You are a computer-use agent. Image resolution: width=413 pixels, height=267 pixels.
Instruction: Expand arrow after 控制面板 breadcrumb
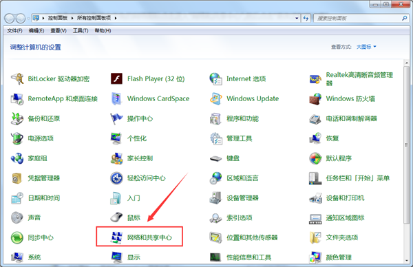click(x=72, y=18)
